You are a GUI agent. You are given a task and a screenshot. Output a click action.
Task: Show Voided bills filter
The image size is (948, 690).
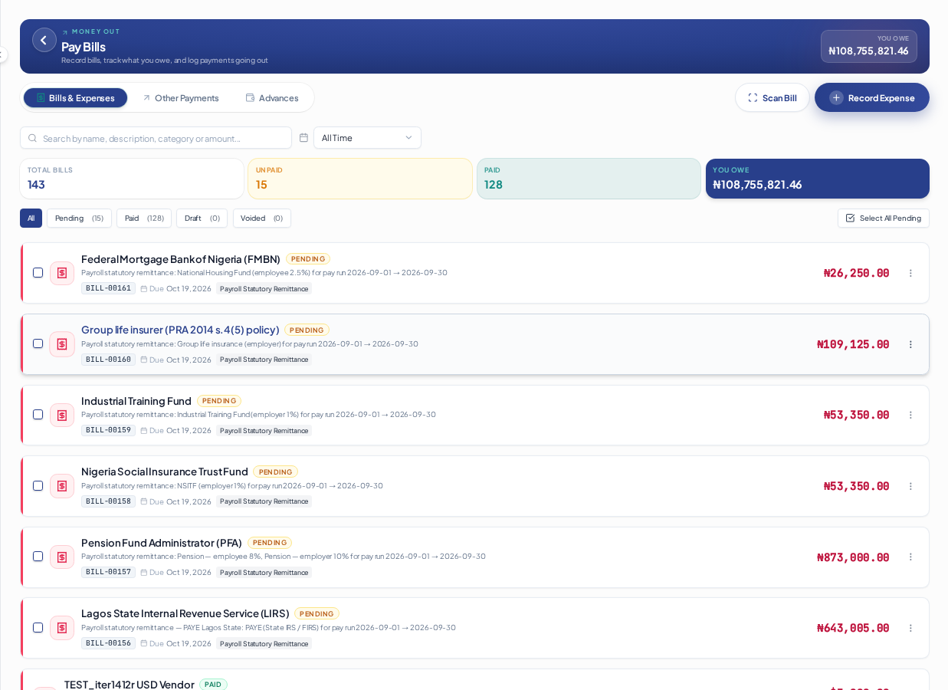262,219
